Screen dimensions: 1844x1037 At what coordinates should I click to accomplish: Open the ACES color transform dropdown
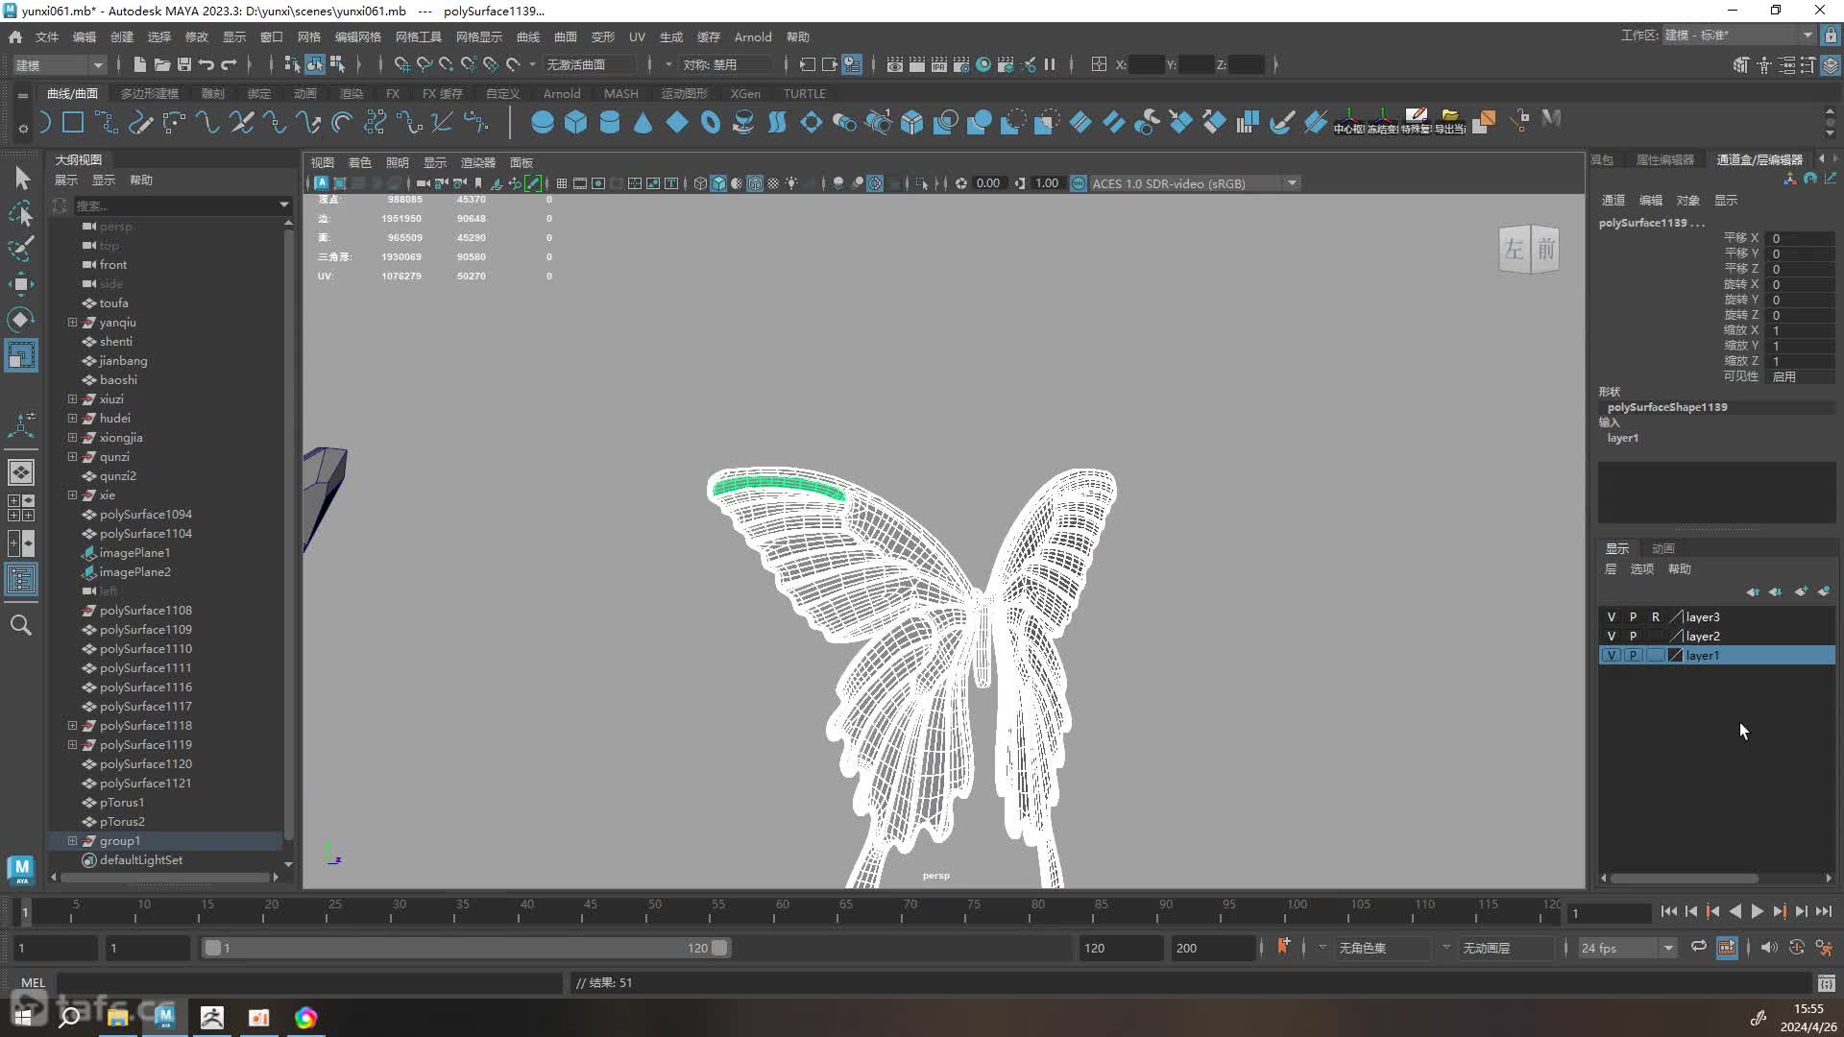tap(1195, 182)
